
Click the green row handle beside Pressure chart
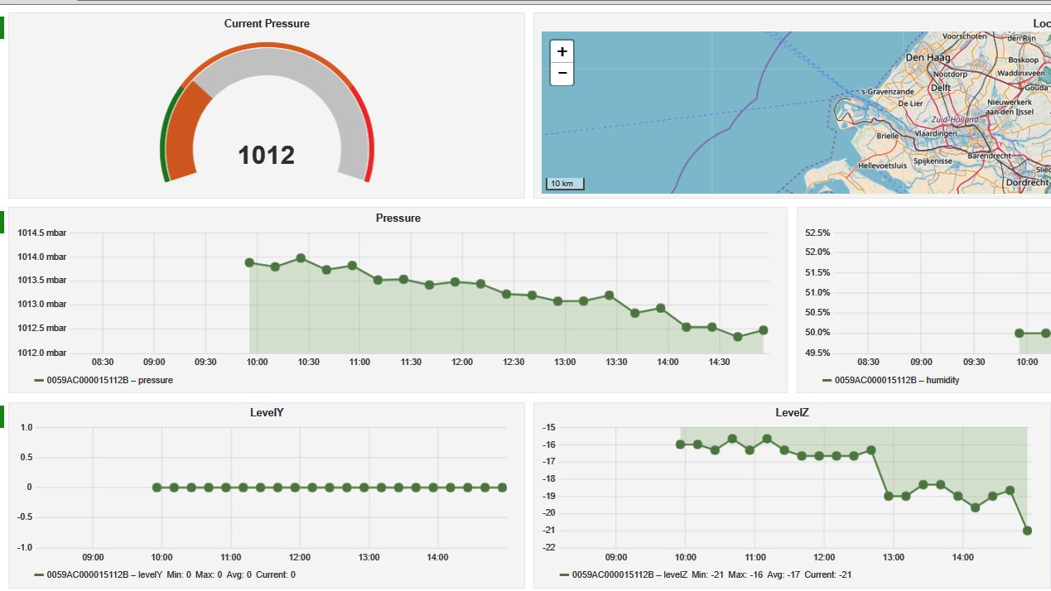[2, 221]
